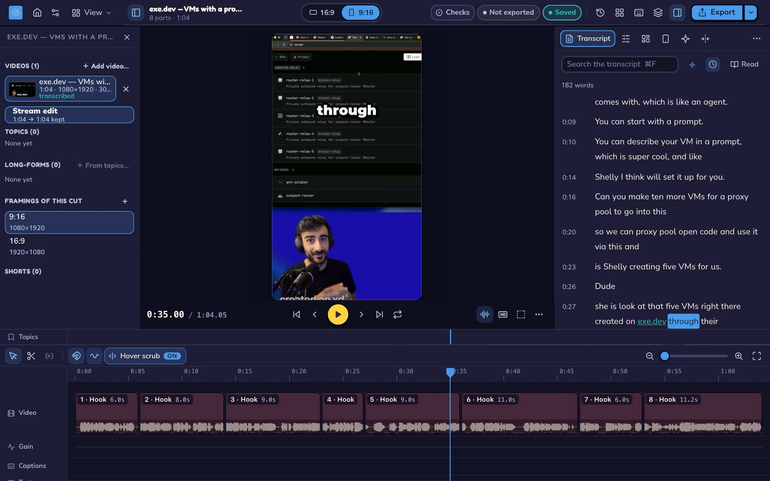Image resolution: width=770 pixels, height=481 pixels.
Task: Open the View dropdown menu
Action: point(92,12)
